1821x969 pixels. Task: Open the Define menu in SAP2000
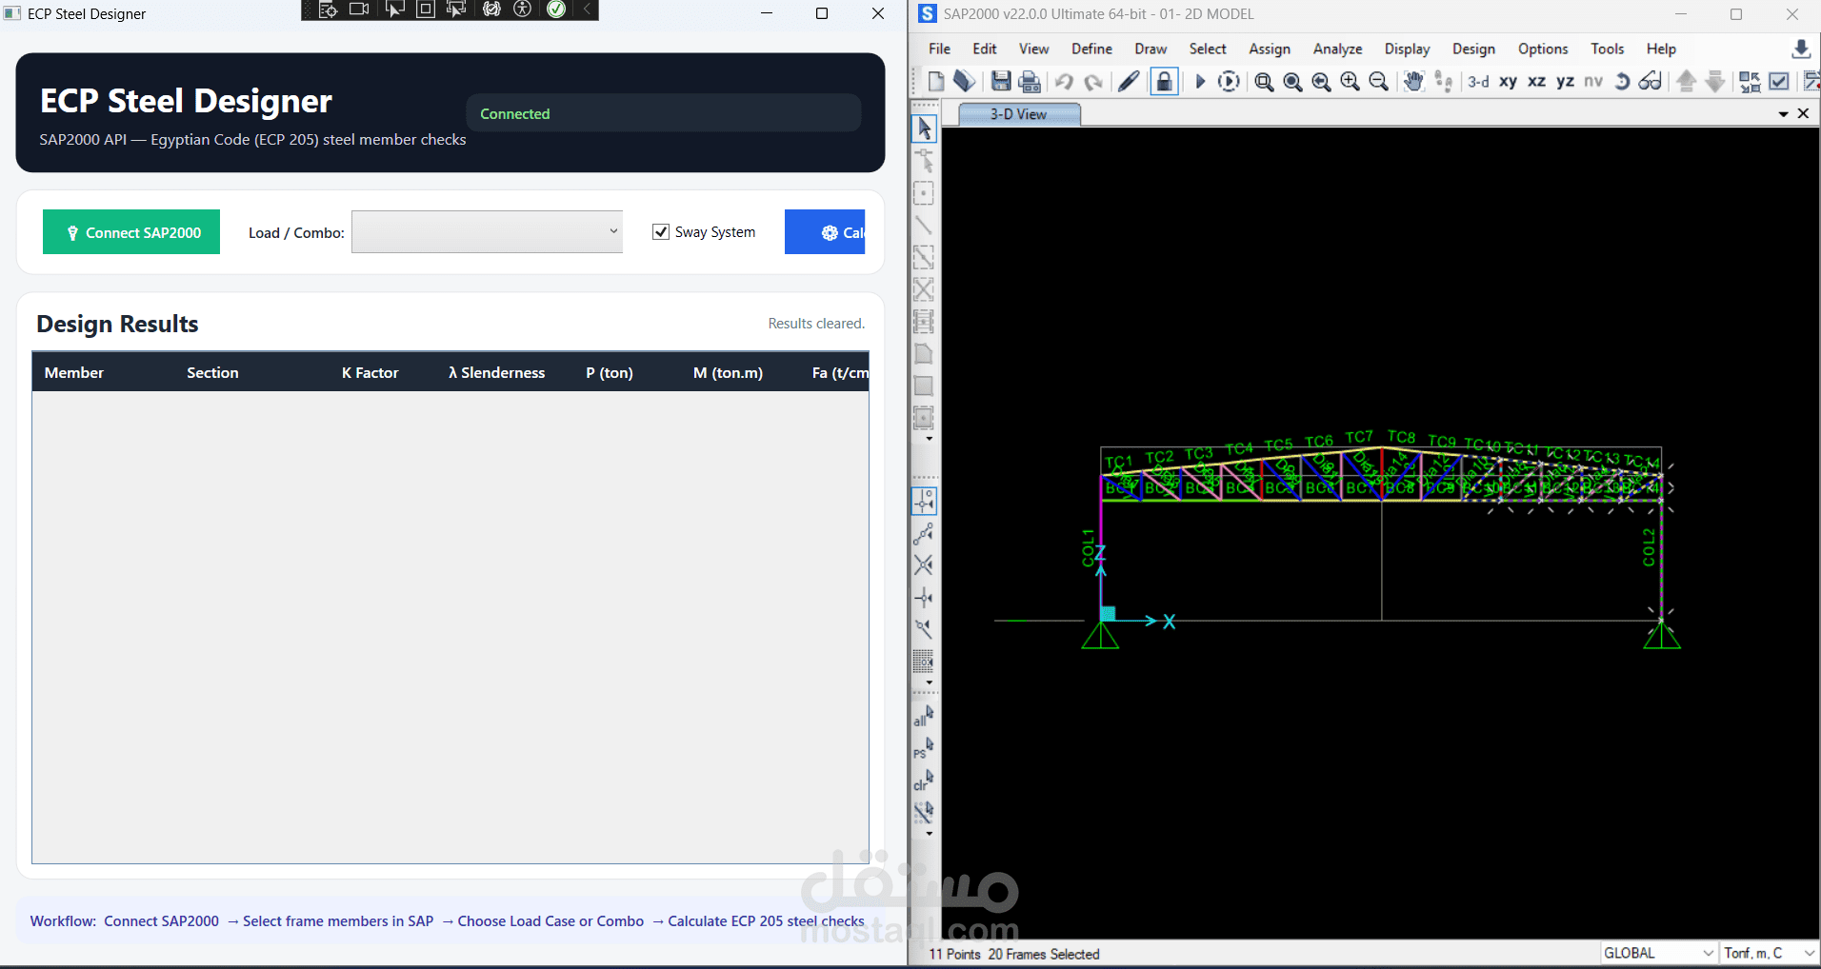[1091, 49]
